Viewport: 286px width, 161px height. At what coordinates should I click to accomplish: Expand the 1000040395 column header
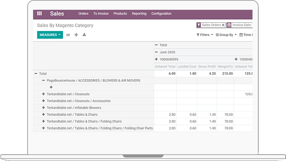[156, 59]
